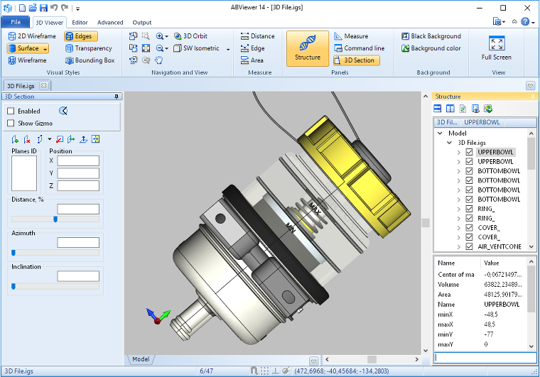Toggle the magnet snap icon in status bar
This screenshot has height=377, width=540.
tap(254, 371)
